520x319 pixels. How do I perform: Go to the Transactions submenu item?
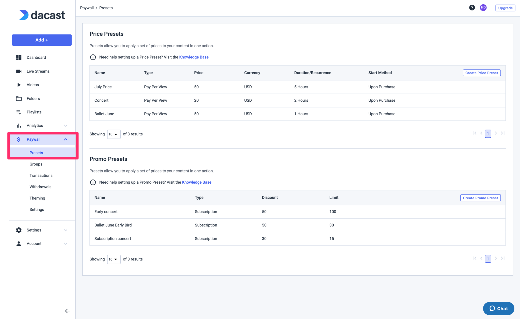point(41,175)
